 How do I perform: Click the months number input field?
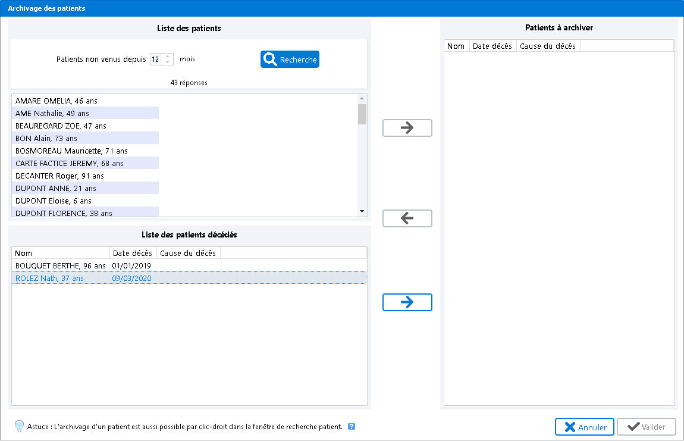coord(156,60)
